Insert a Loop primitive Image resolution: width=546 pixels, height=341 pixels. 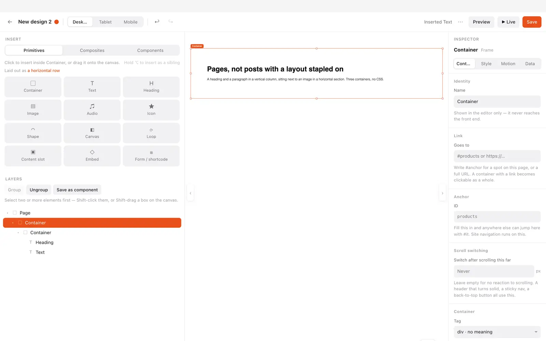151,133
